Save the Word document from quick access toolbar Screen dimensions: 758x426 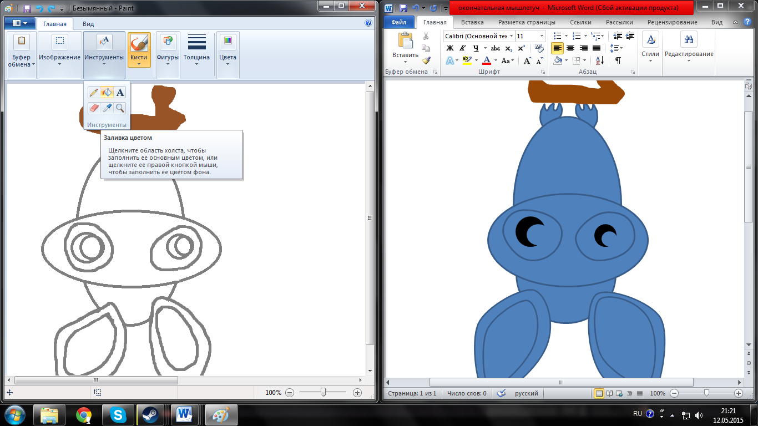pos(403,8)
